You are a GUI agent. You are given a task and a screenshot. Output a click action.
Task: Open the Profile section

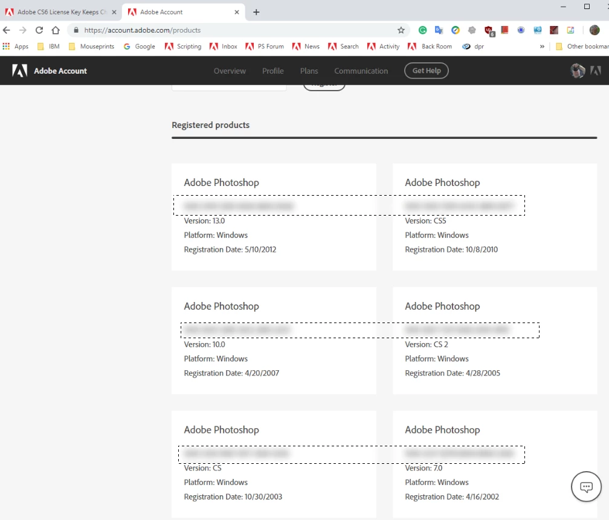(x=272, y=71)
